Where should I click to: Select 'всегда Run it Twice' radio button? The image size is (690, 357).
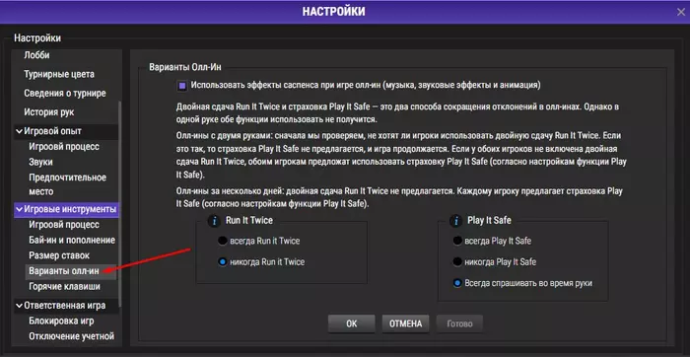click(x=223, y=241)
